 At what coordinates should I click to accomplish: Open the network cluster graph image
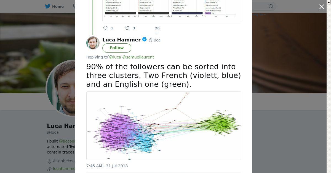pos(164,126)
